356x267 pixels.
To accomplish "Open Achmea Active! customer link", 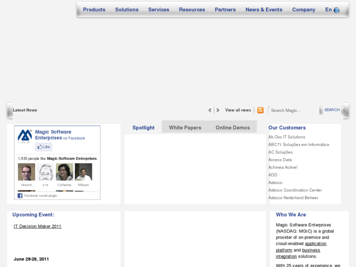I will 283,167.
